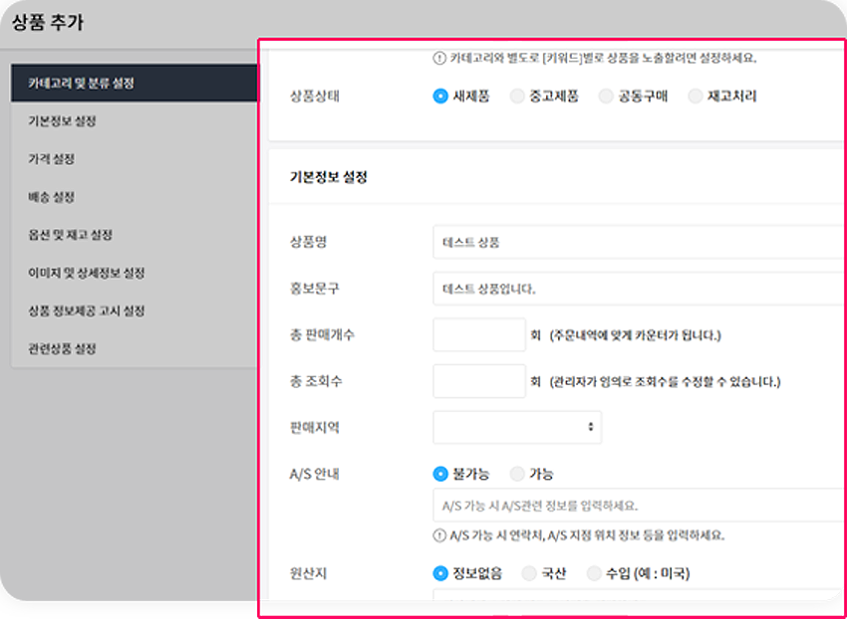Focus the 총 판매개수 count input
This screenshot has height=619, width=847.
tap(478, 333)
